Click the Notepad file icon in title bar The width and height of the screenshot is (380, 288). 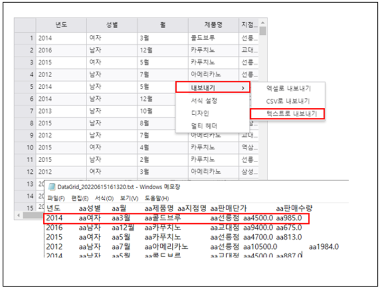click(52, 187)
